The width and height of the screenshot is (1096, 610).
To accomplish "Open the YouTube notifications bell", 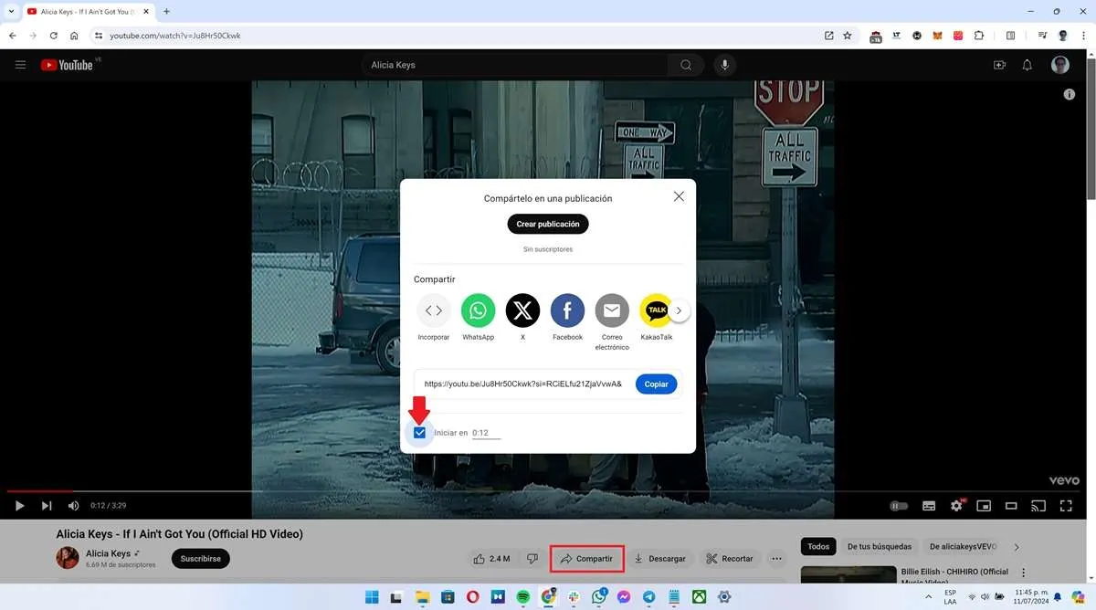I will tap(1027, 65).
